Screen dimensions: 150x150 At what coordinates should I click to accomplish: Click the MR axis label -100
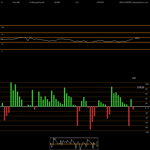tap(147, 132)
